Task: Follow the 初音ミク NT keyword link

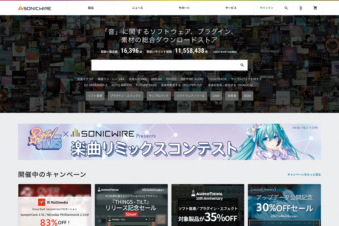Action: click(85, 79)
